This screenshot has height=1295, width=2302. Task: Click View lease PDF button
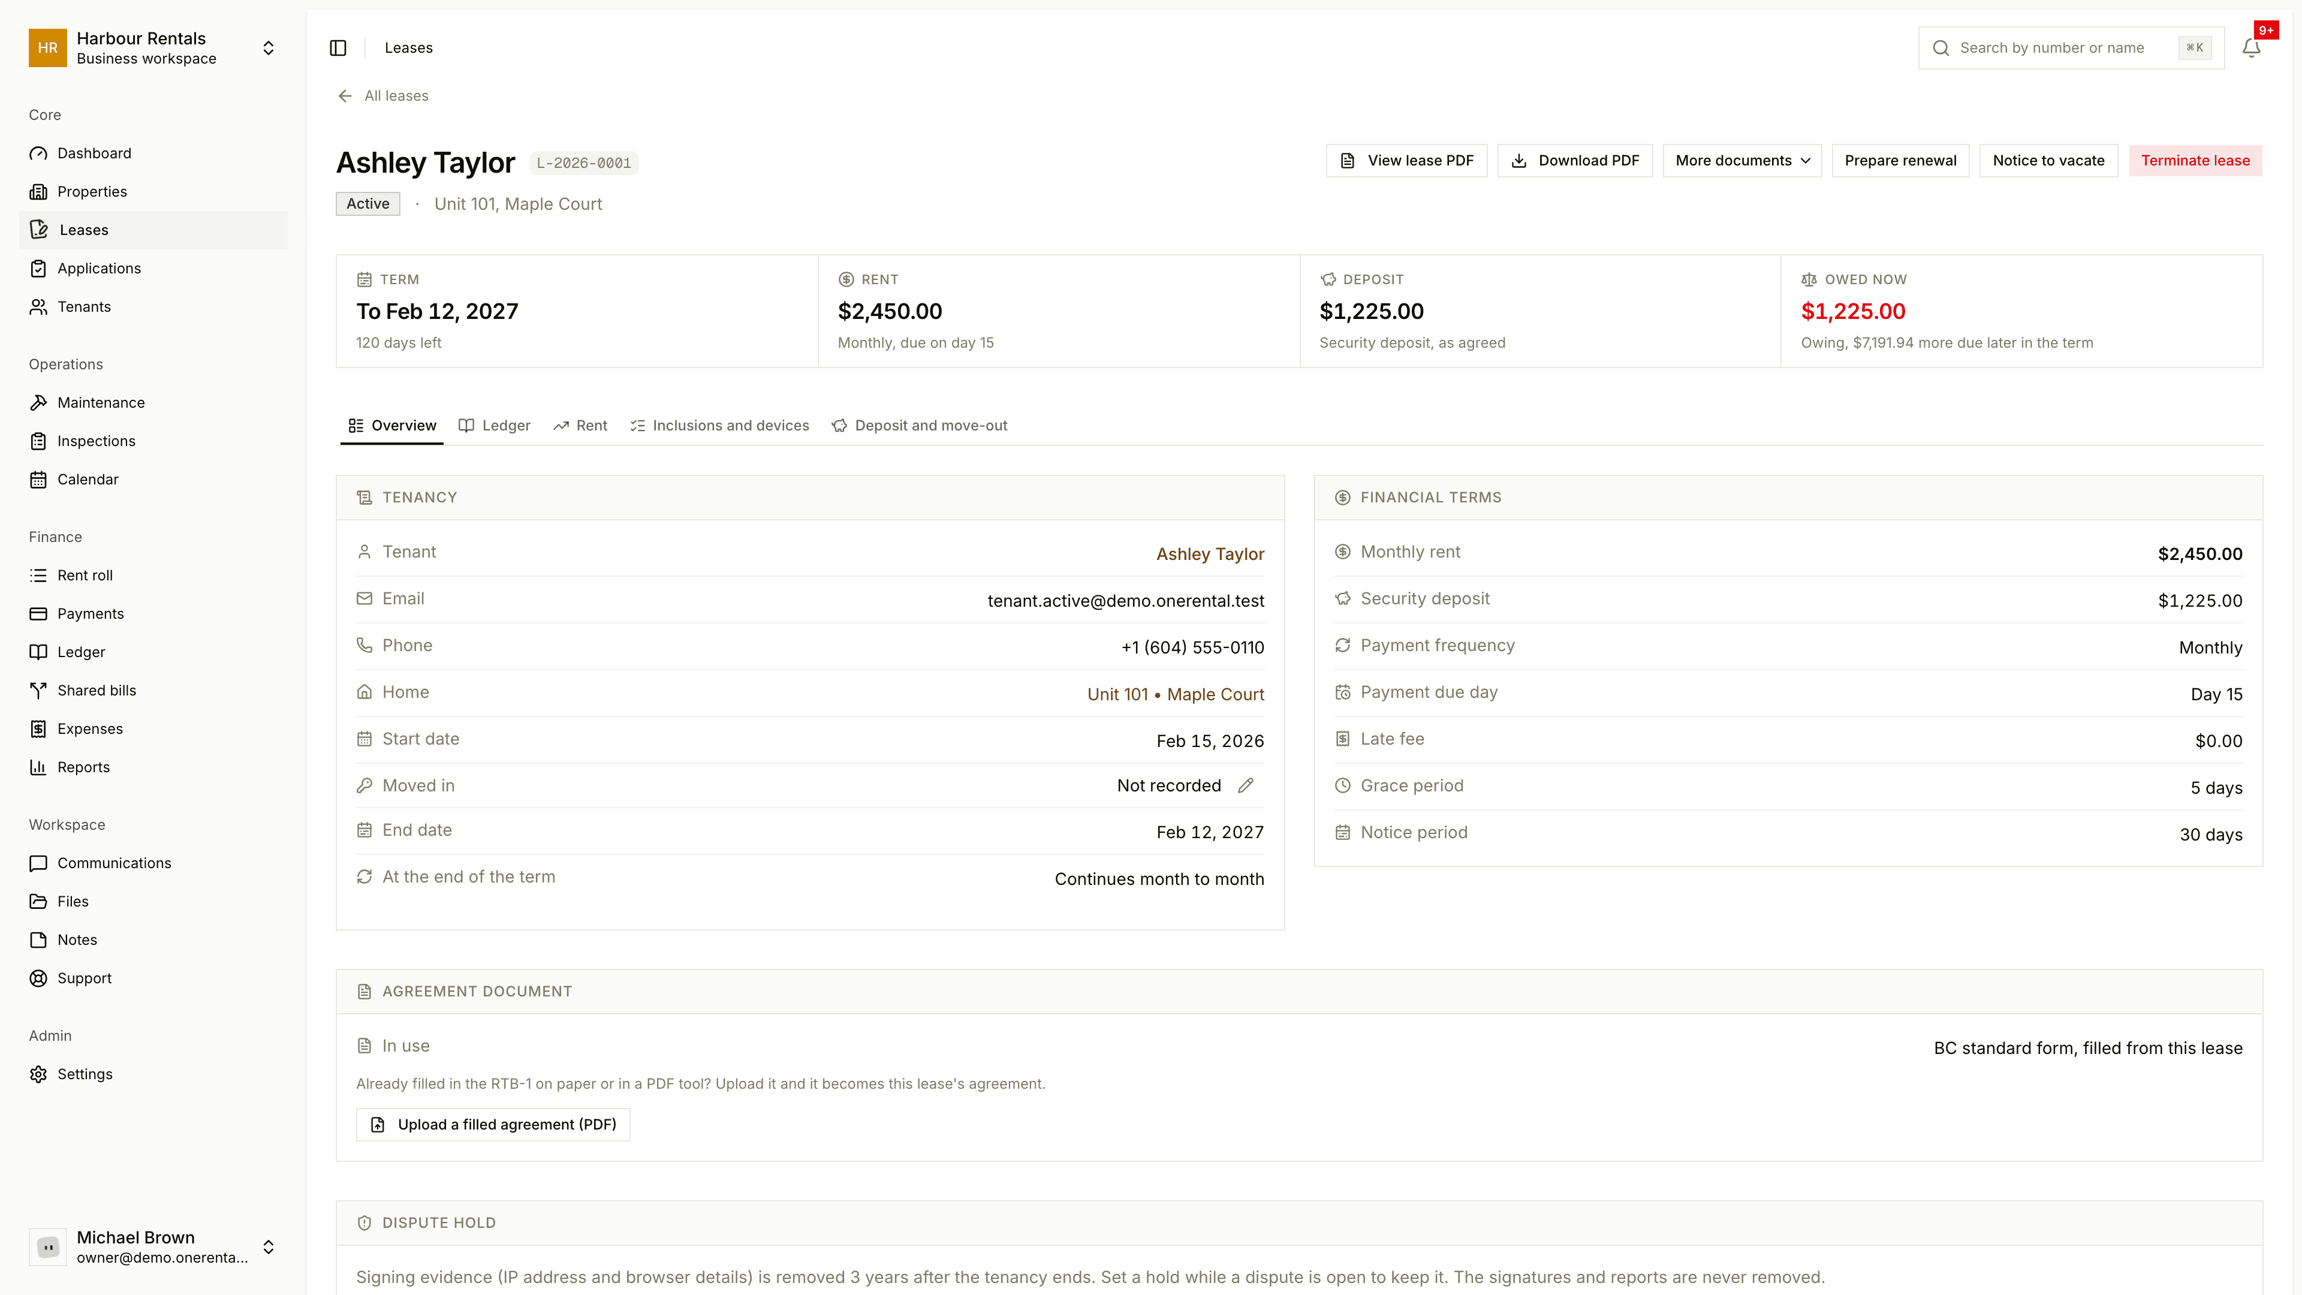tap(1406, 161)
